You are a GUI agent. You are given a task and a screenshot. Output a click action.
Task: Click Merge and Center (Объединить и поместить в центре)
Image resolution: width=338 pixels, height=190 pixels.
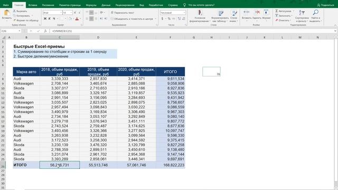click(x=132, y=19)
